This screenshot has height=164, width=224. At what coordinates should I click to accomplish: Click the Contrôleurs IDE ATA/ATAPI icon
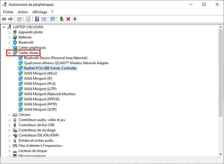pyautogui.click(x=15, y=135)
